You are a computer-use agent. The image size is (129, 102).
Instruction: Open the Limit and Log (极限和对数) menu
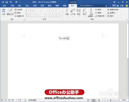coord(113,10)
